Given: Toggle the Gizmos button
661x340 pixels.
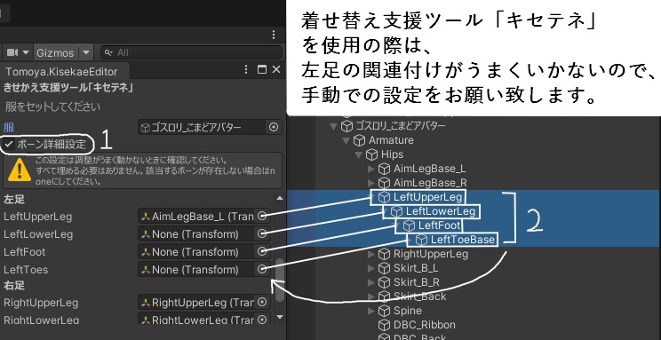Looking at the screenshot, I should coord(56,52).
